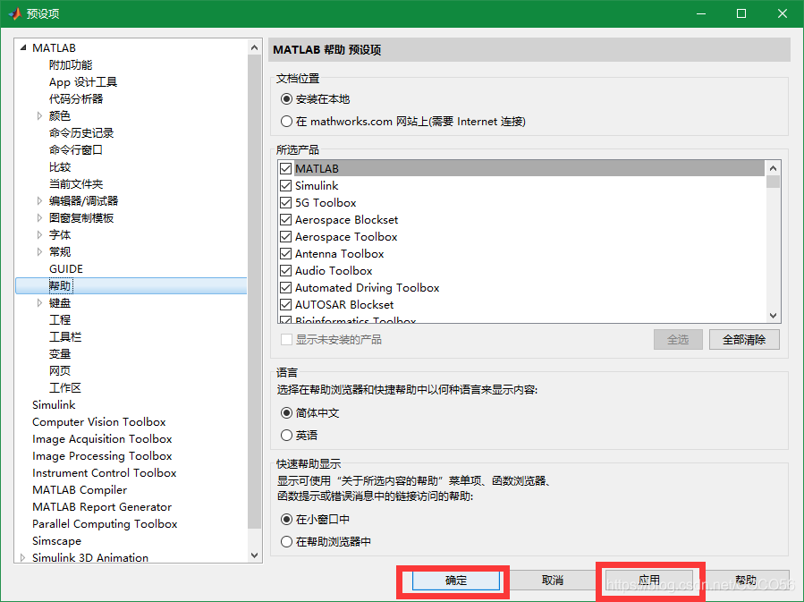Screen dimensions: 804x602
Task: Expand the Simulink 3D Animation node
Action: [x=22, y=558]
